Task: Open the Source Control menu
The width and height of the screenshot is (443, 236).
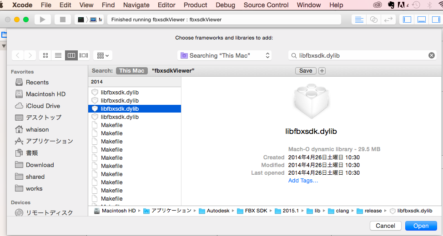Action: coord(266,5)
